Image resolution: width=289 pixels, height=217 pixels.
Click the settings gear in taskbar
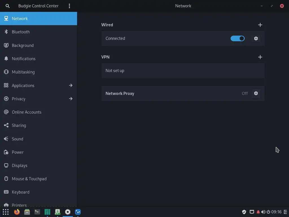68,212
